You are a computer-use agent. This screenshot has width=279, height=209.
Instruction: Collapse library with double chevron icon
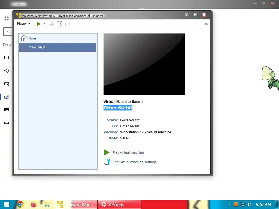point(206,24)
